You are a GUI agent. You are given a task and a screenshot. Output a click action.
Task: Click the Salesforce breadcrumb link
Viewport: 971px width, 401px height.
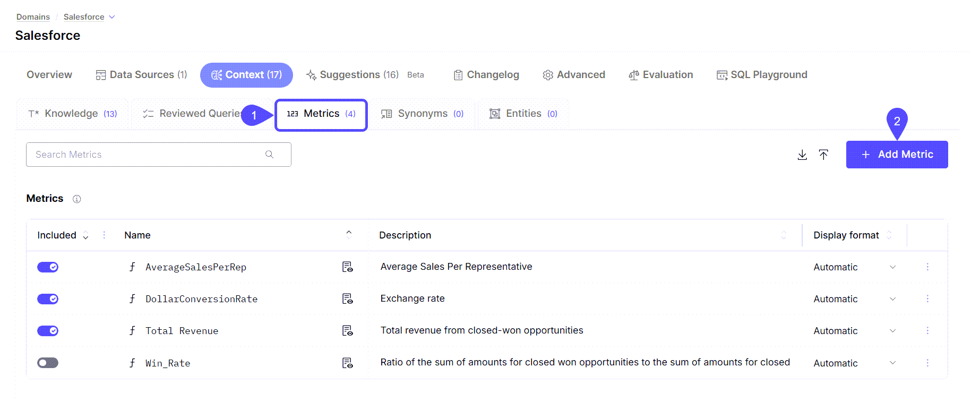[x=84, y=17]
